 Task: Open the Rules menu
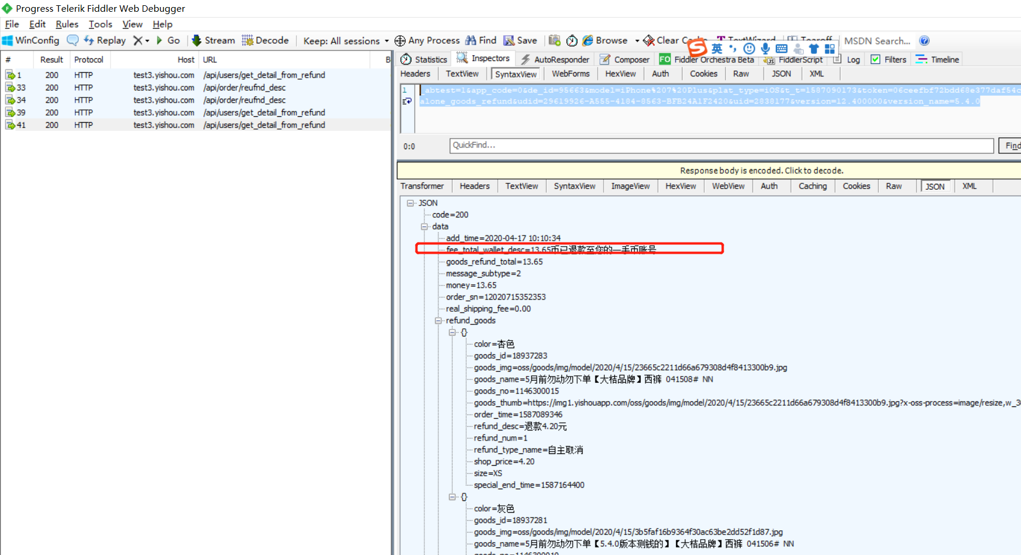coord(67,24)
